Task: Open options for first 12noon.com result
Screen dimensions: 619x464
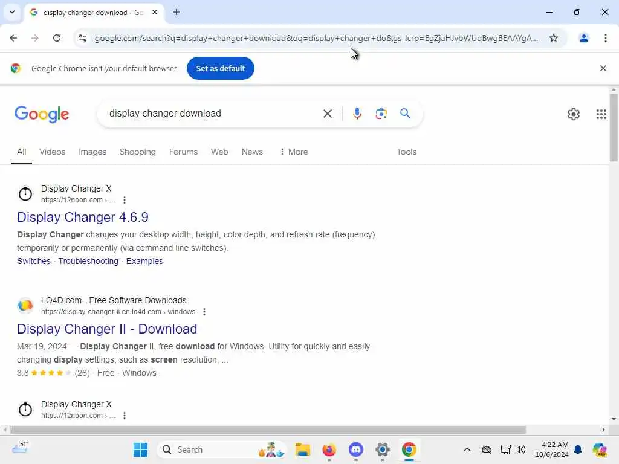Action: tap(125, 200)
